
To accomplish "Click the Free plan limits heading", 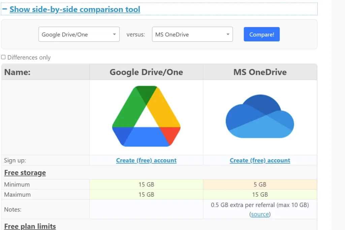I will coord(30,226).
